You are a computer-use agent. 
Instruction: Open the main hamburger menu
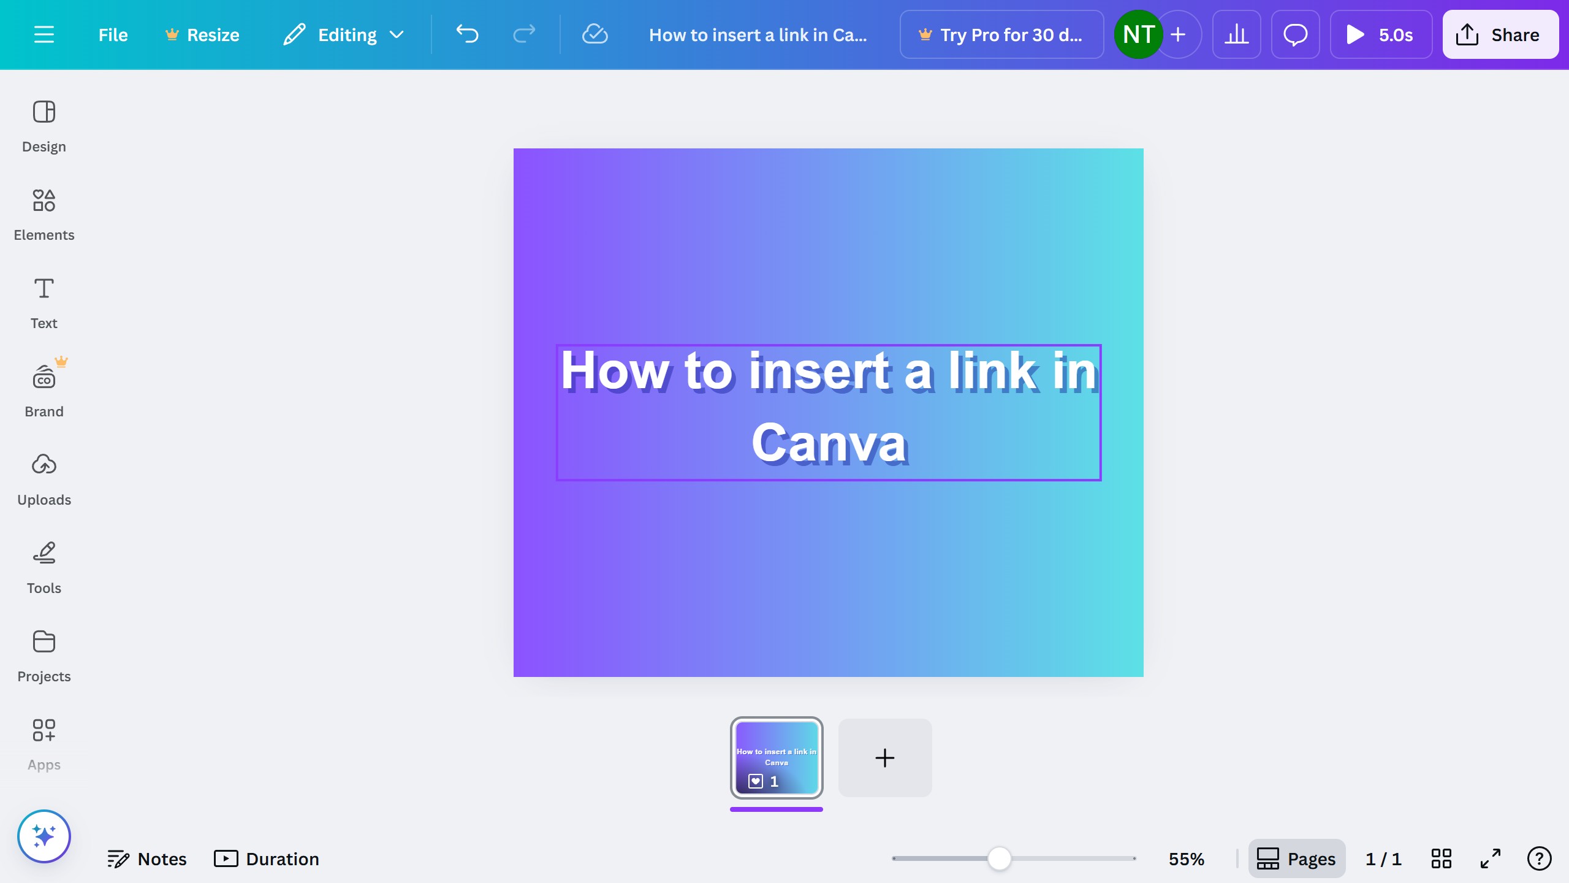pos(44,34)
